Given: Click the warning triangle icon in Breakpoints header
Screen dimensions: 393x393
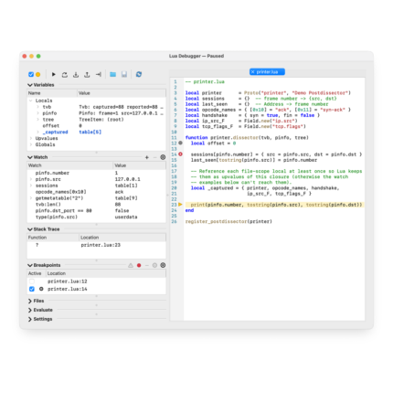Looking at the screenshot, I should 131,265.
